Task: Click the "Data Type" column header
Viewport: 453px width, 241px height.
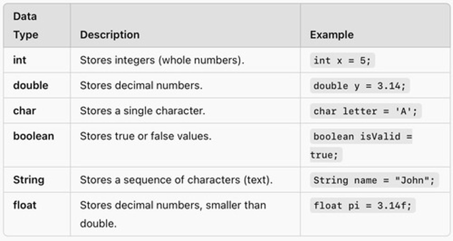Action: point(25,25)
